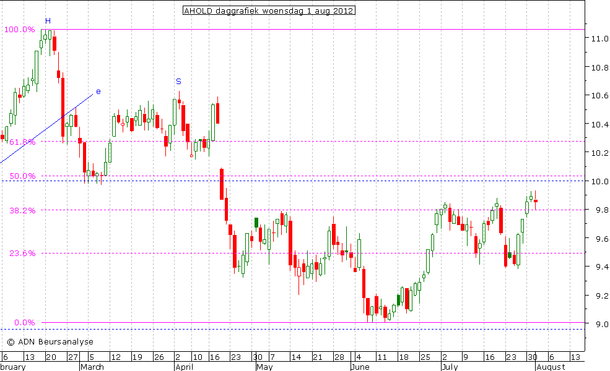Click the April month label
Image resolution: width=610 pixels, height=371 pixels.
point(185,367)
